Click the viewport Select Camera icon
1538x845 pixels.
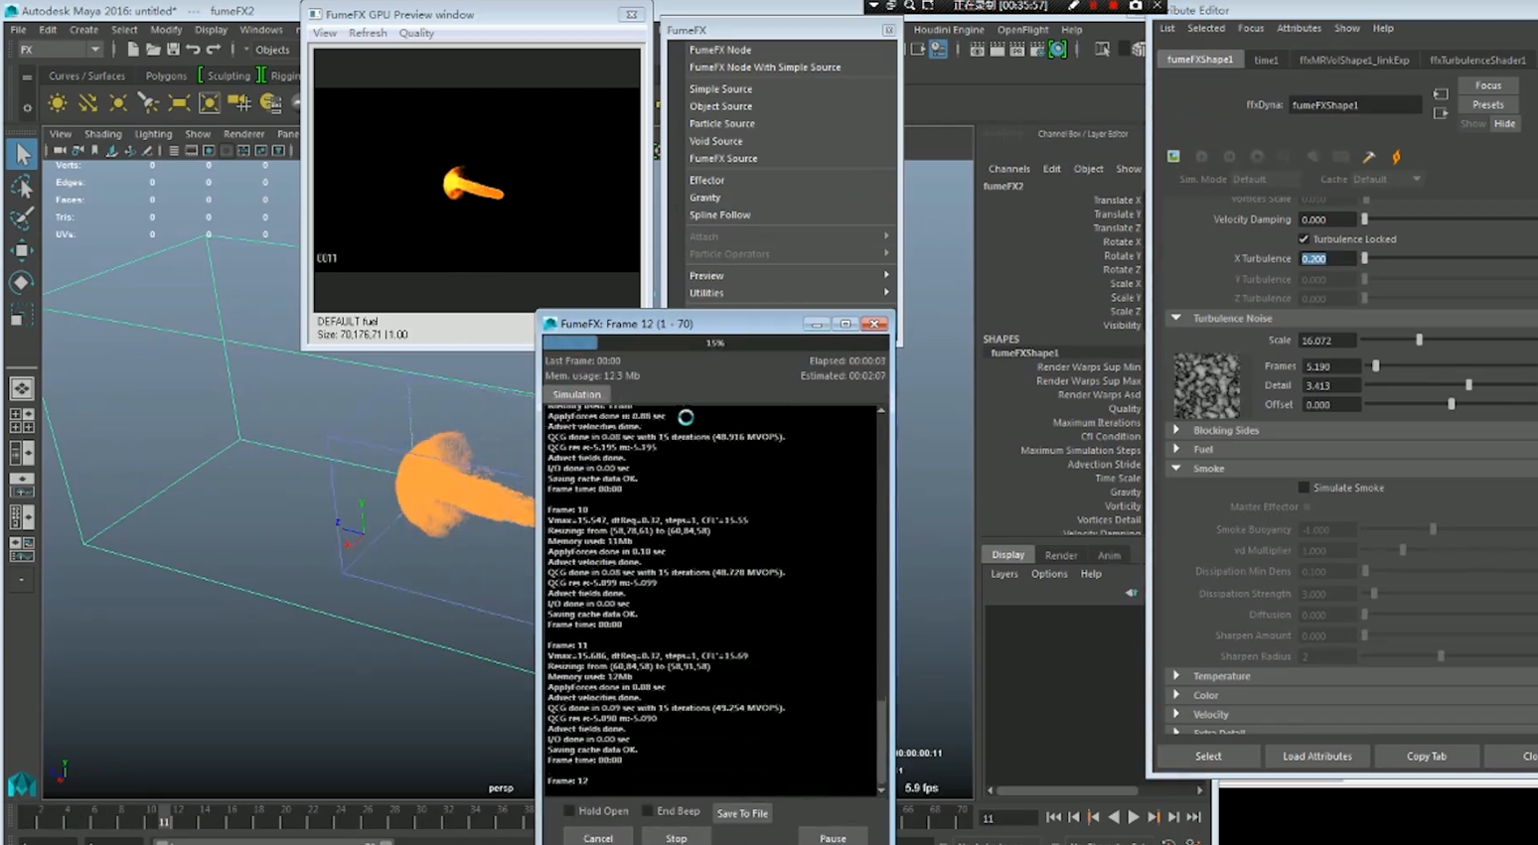60,151
